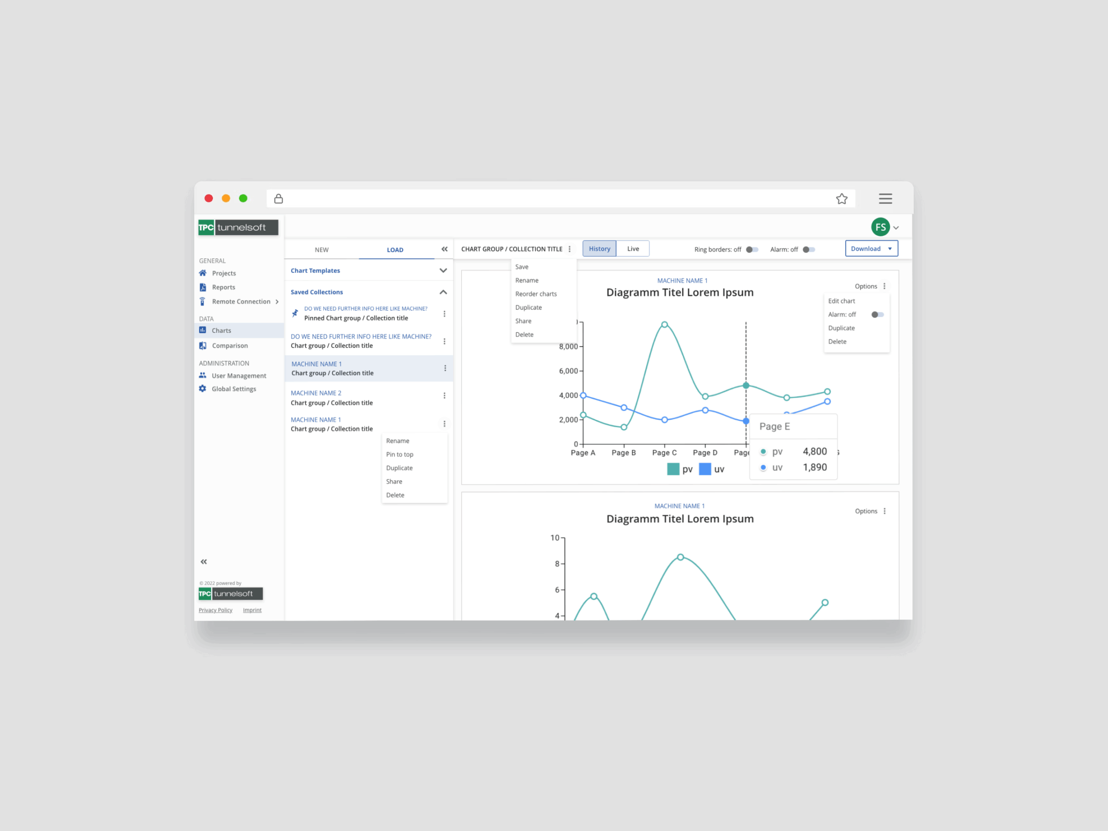Open kebab menu of pinned chart group
1108x831 pixels.
pos(444,313)
